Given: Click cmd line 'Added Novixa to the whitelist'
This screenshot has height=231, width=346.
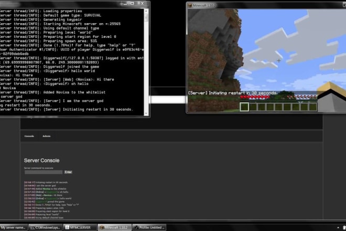Looking at the screenshot, I should [74, 92].
